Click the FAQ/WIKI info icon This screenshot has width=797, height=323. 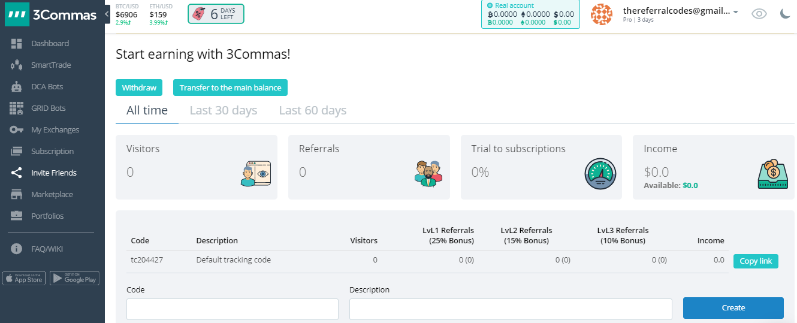(x=16, y=249)
